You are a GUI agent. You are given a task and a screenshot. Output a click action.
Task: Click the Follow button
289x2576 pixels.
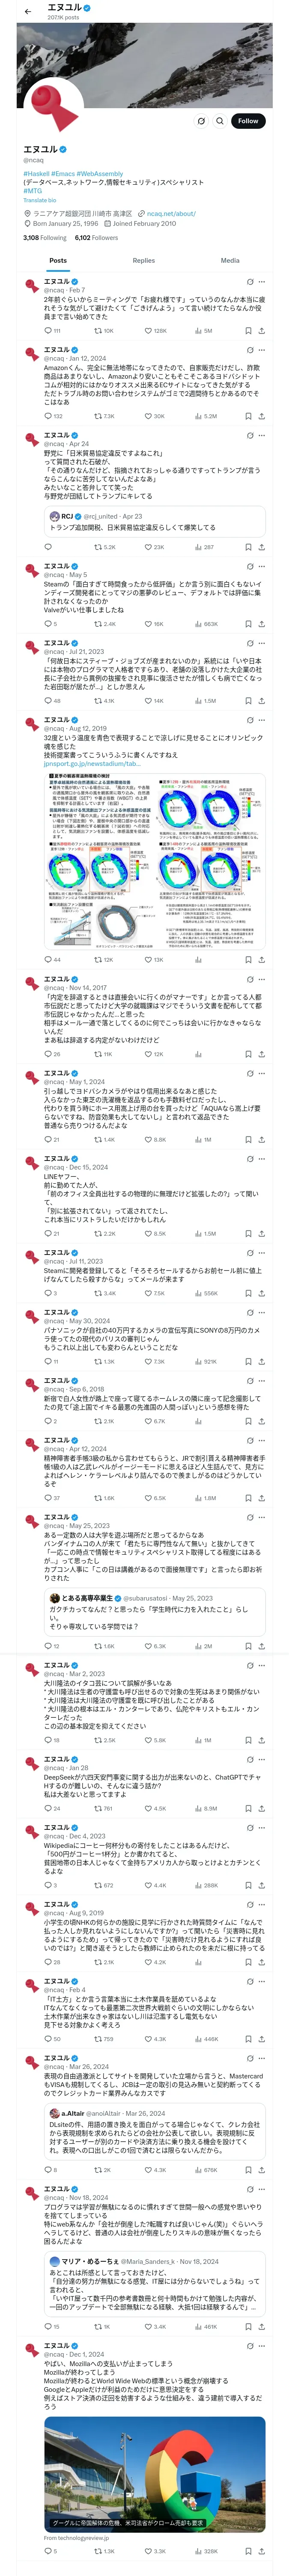[247, 121]
